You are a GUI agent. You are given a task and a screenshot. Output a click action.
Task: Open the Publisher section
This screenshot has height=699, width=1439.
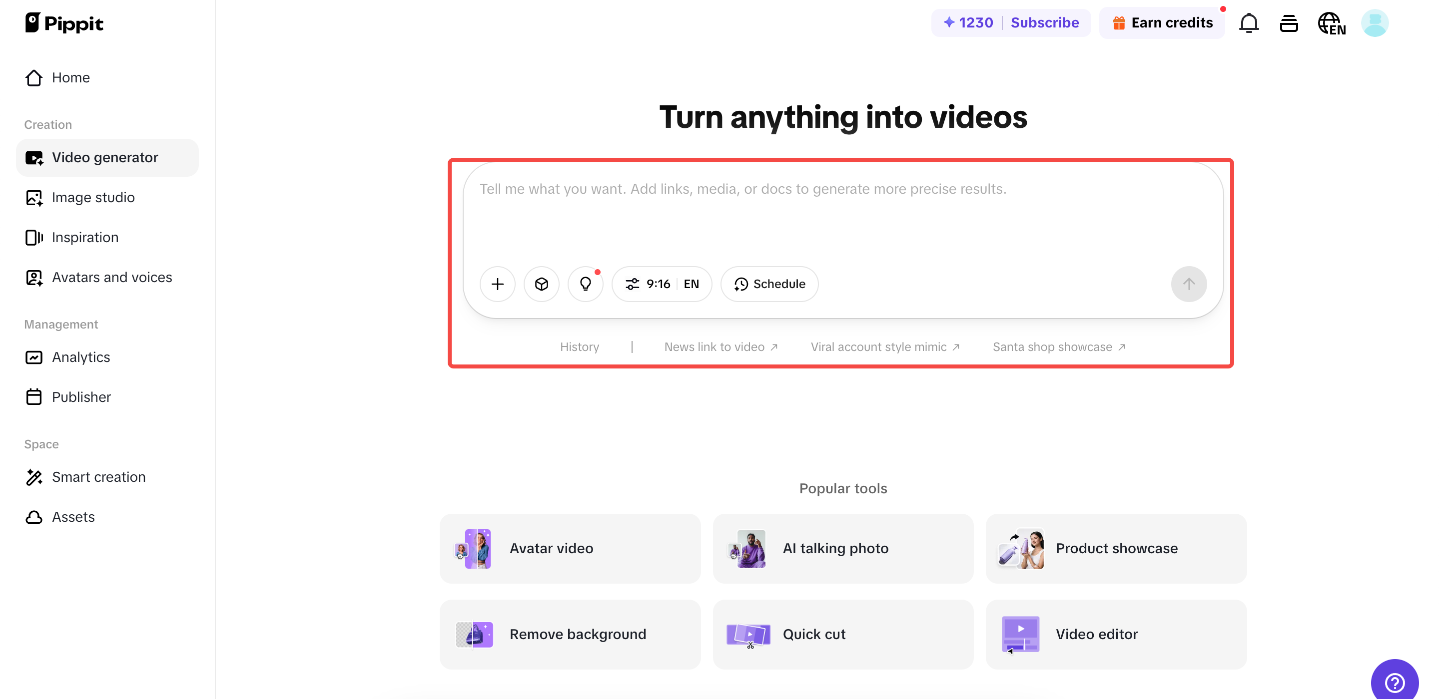(x=81, y=397)
